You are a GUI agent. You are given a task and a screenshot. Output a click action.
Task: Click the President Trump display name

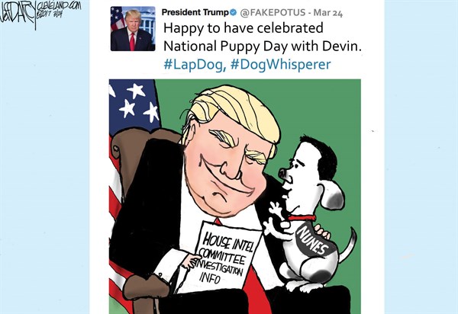click(195, 12)
